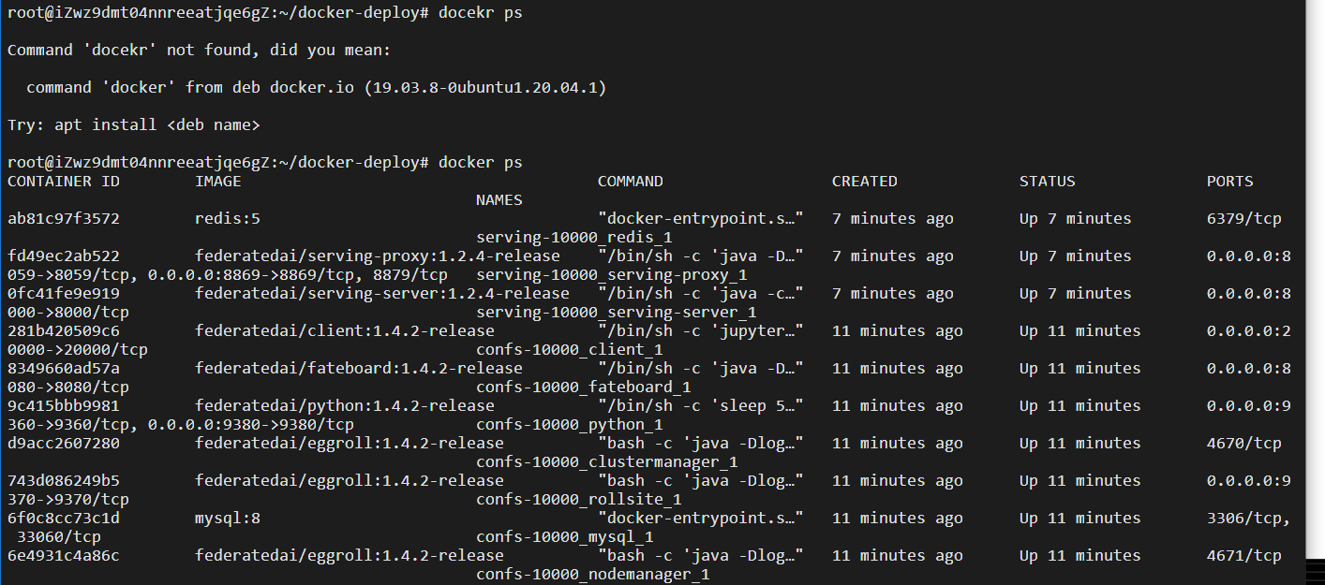The width and height of the screenshot is (1325, 585).
Task: Select the PORTS column header
Action: (x=1228, y=181)
